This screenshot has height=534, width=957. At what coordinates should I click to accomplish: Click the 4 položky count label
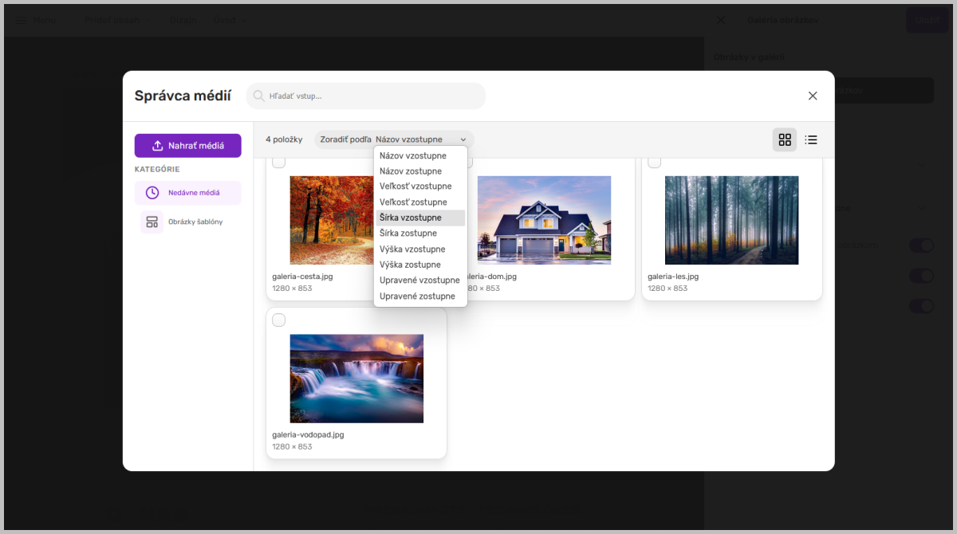tap(284, 139)
